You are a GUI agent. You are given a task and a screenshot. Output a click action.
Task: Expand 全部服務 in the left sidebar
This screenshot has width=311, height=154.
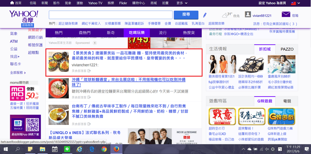18,73
